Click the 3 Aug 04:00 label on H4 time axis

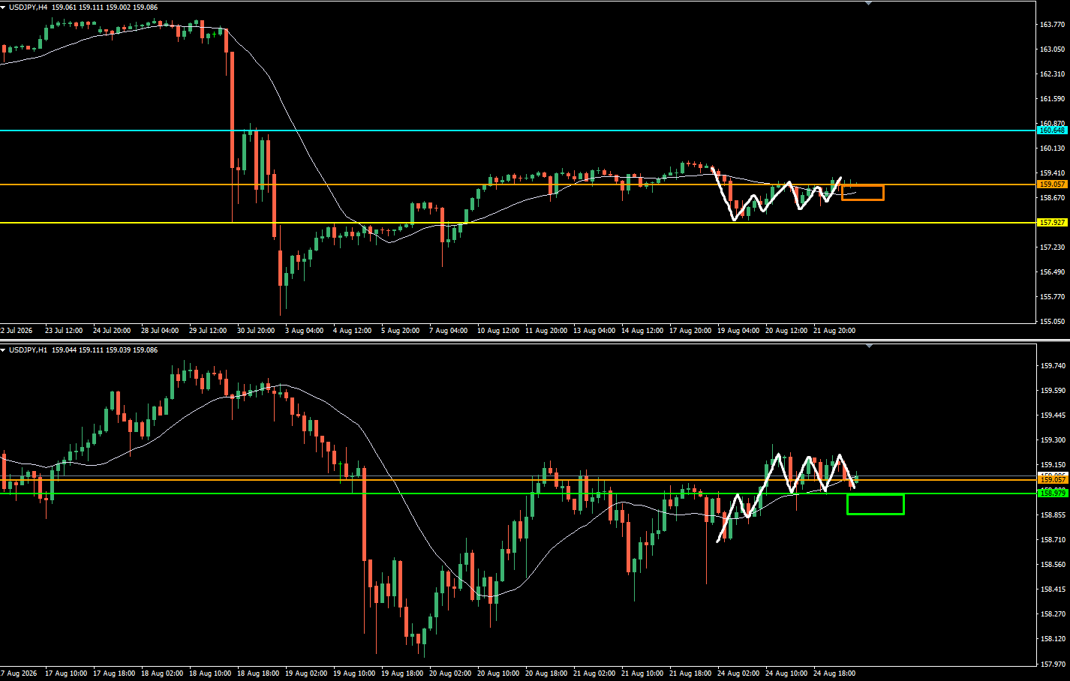point(304,331)
